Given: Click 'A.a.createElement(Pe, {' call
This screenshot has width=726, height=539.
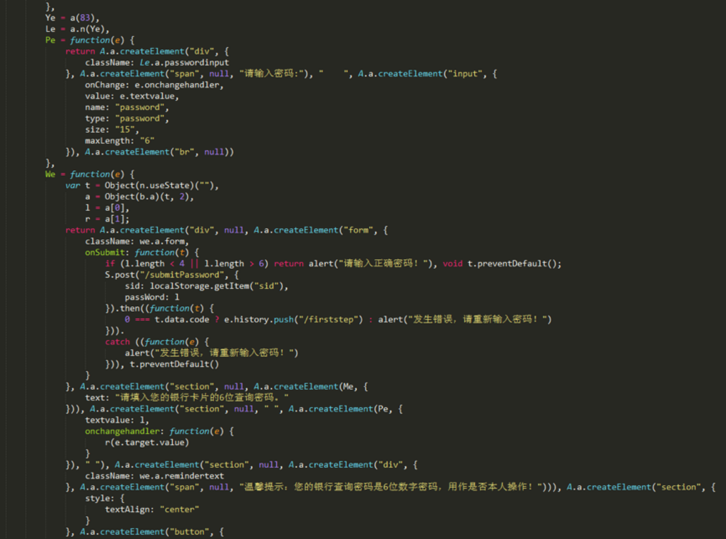Looking at the screenshot, I should point(346,409).
